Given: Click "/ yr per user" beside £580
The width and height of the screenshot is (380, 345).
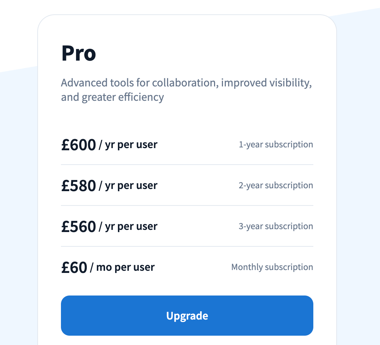Looking at the screenshot, I should (x=128, y=185).
